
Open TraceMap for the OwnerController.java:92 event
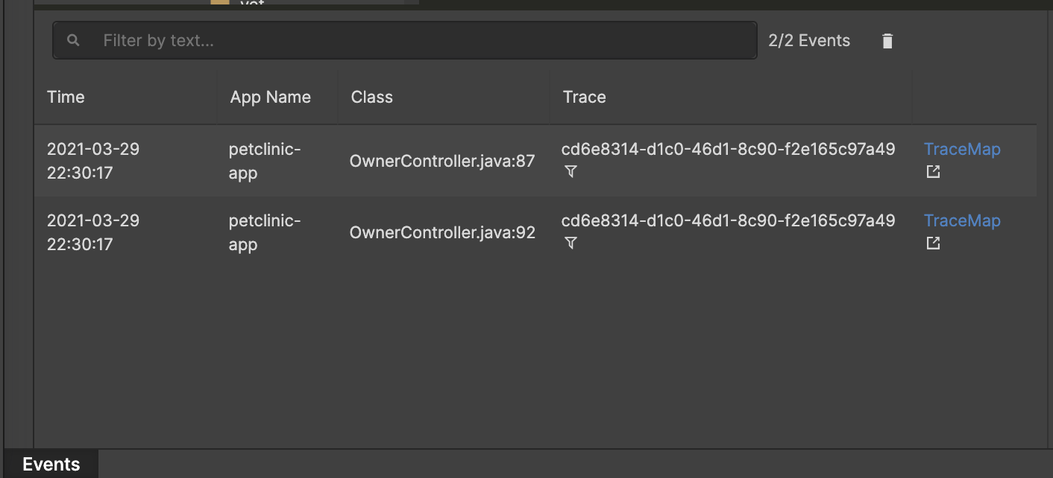(x=962, y=220)
